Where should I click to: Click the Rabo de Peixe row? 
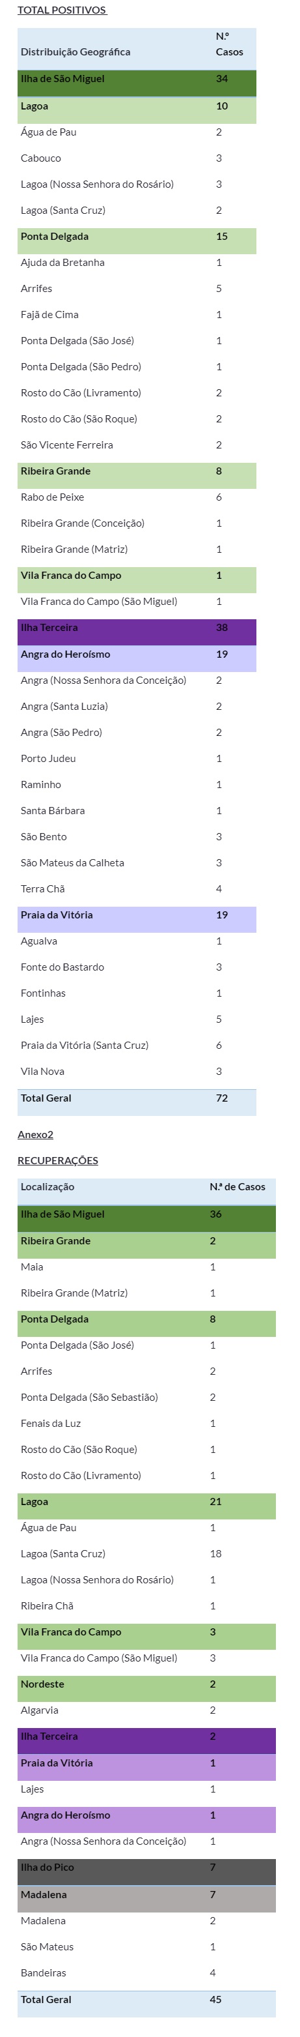pos(137,497)
